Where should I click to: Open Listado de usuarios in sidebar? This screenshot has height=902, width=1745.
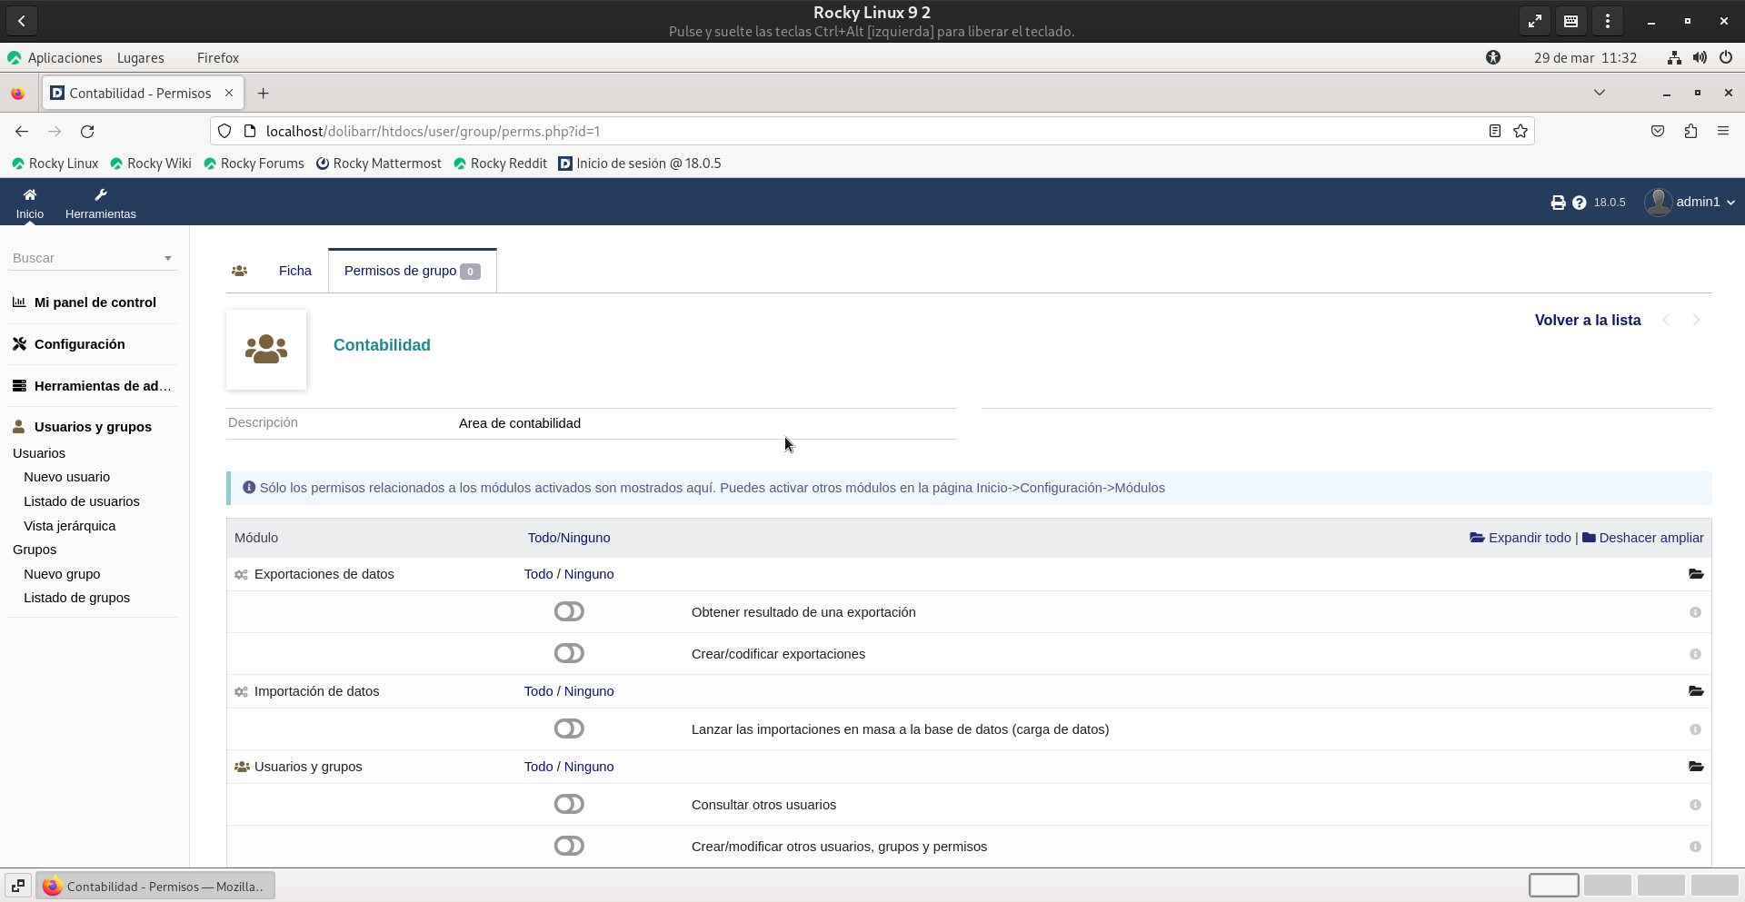pyautogui.click(x=82, y=501)
